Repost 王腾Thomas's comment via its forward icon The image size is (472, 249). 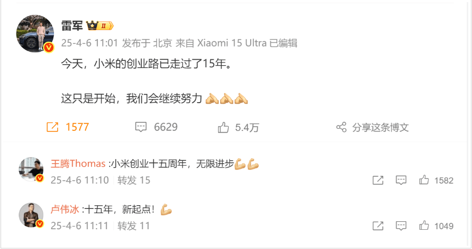[x=378, y=180]
